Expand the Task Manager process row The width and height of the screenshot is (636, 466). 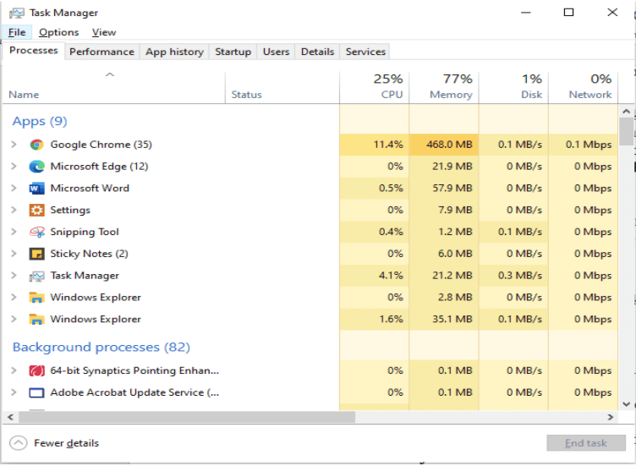[x=14, y=276]
